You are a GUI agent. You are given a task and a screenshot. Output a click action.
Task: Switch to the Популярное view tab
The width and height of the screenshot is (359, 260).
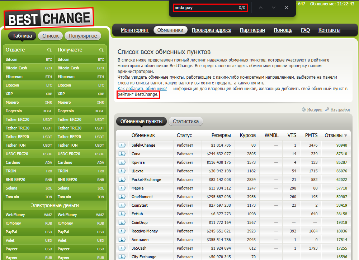pos(83,36)
